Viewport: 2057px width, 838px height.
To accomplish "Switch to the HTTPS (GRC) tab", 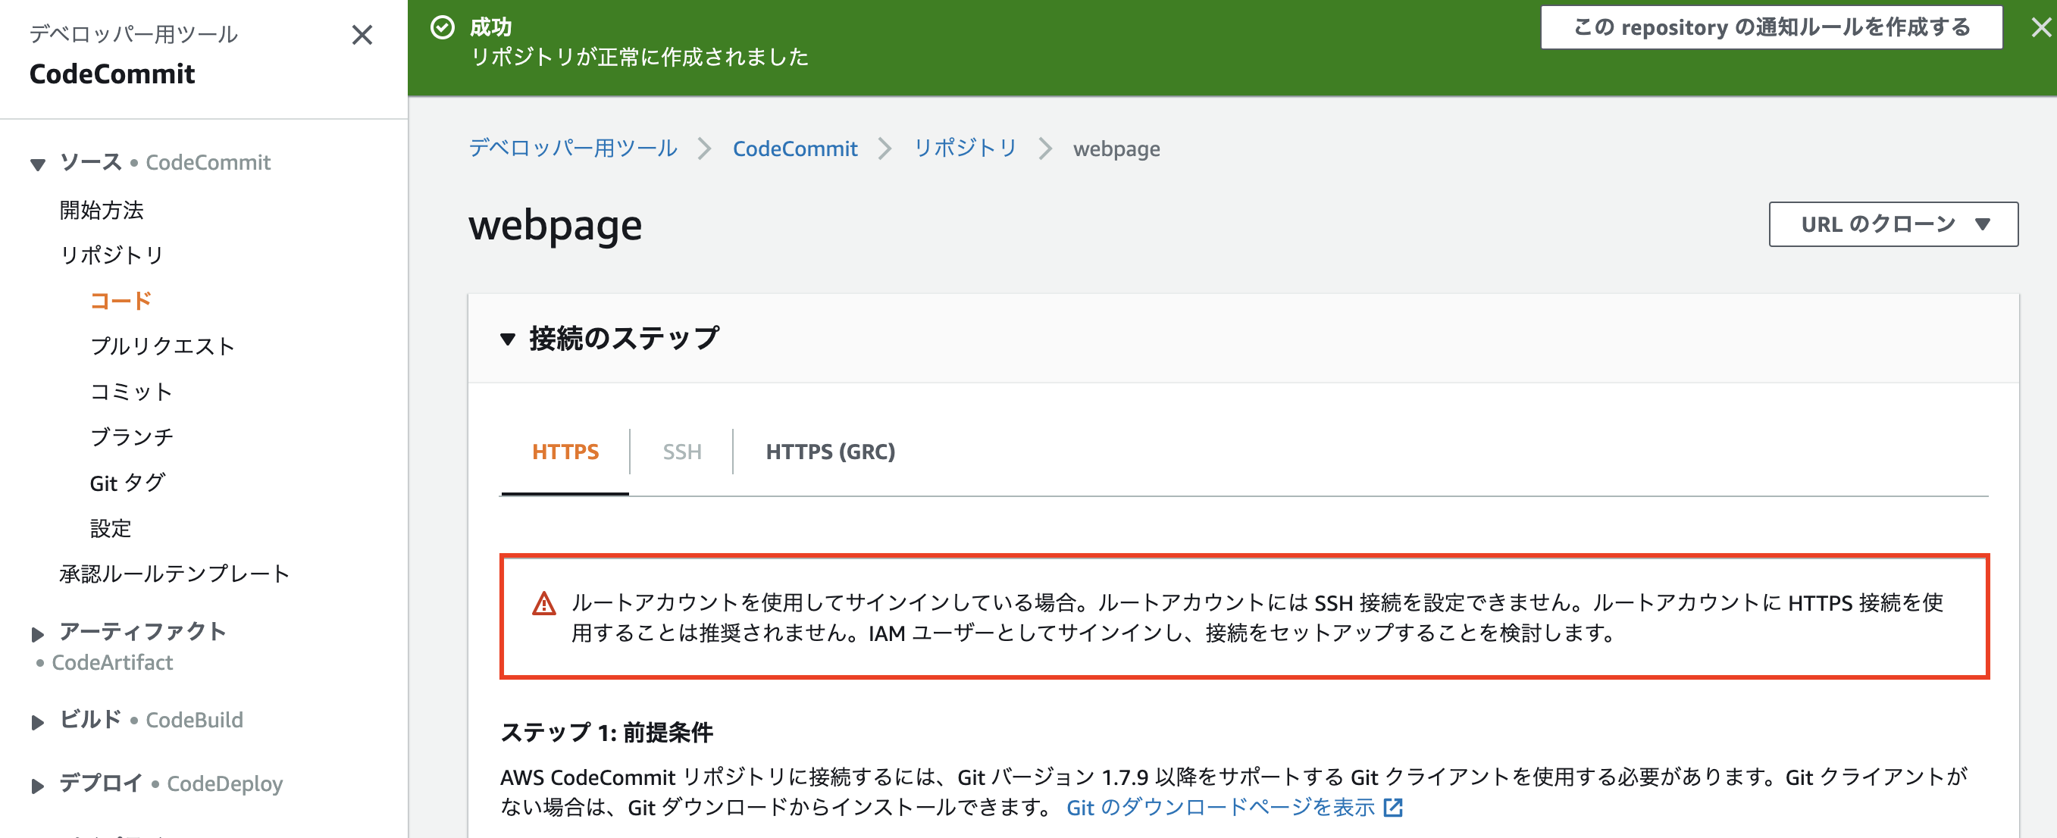I will (x=830, y=452).
